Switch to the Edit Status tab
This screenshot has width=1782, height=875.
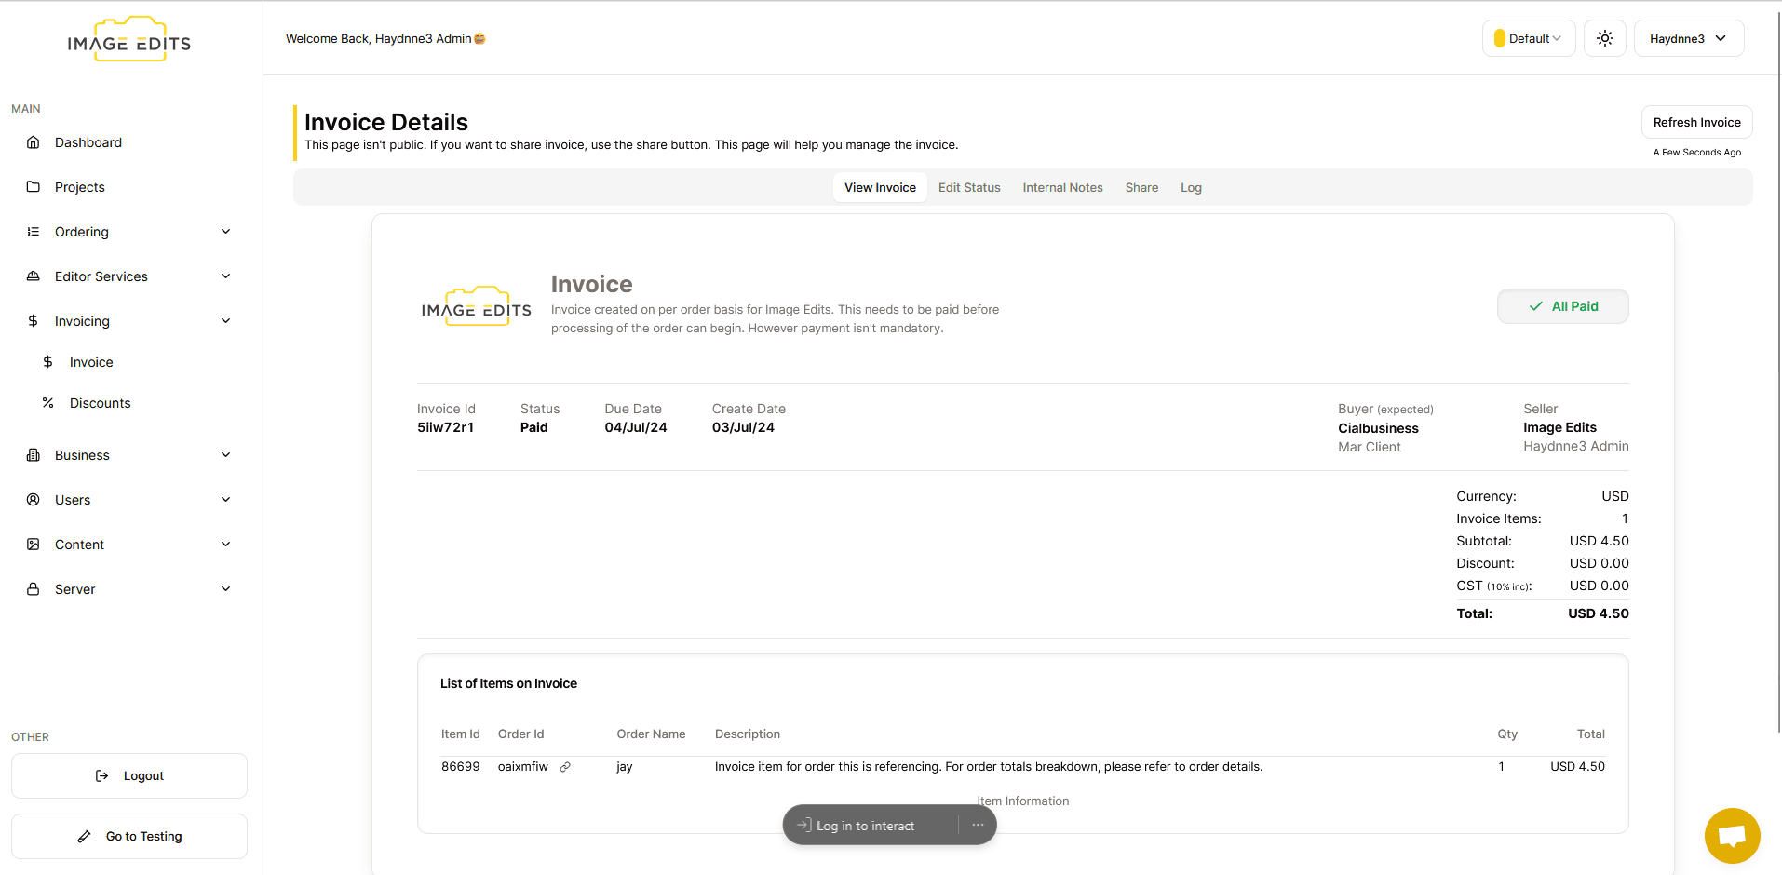click(969, 187)
